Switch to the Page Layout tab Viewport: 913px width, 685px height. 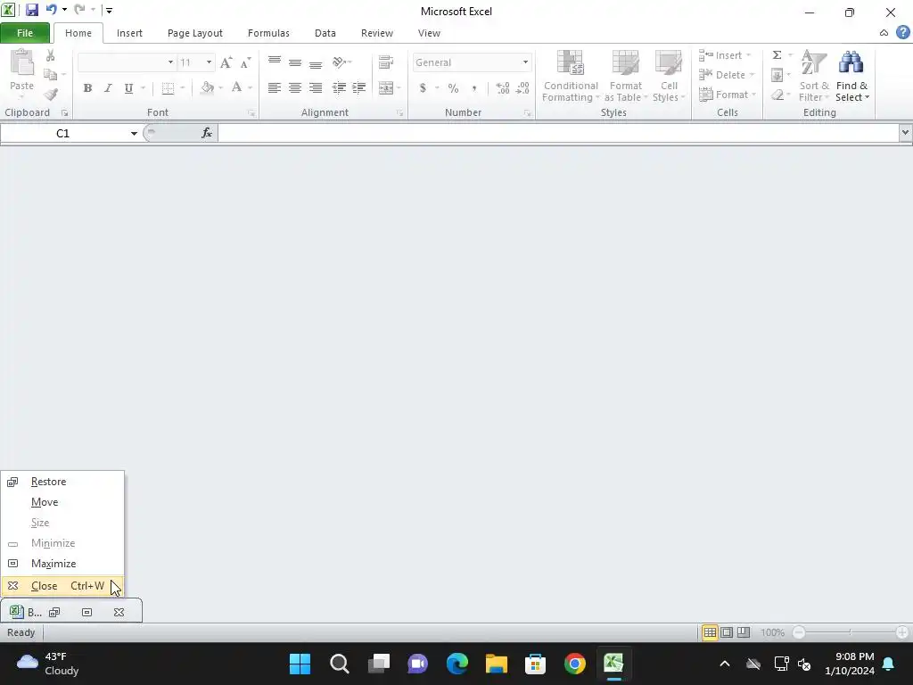[195, 33]
